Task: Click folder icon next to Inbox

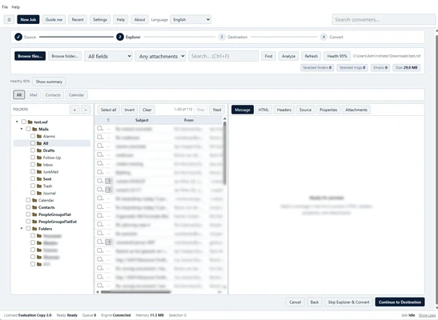Action: [39, 165]
